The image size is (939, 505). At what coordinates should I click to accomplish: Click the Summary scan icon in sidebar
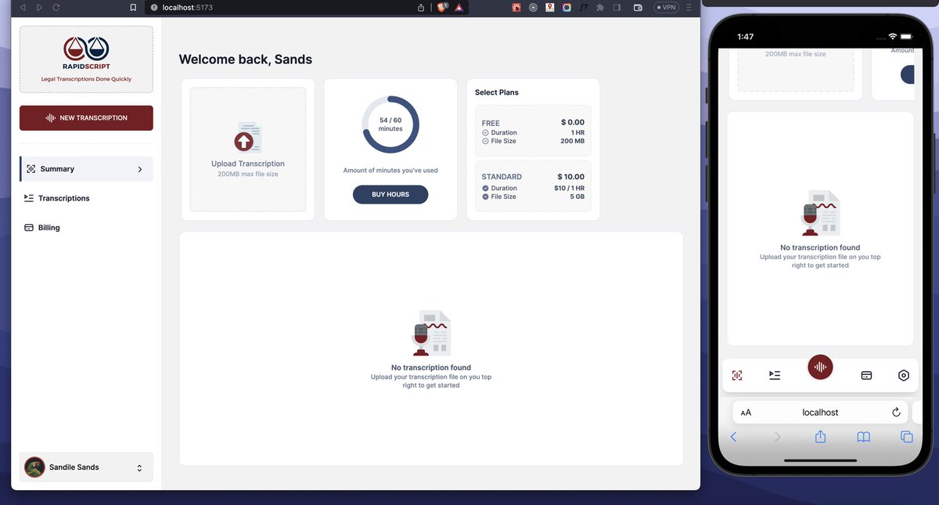click(31, 169)
